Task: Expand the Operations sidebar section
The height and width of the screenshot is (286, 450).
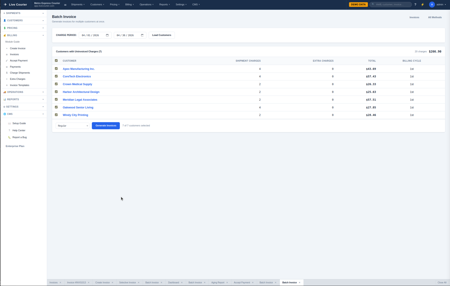Action: pos(24,92)
